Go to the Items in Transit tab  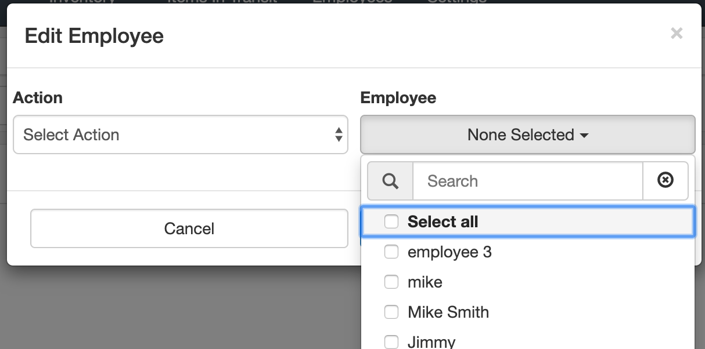coord(222,2)
